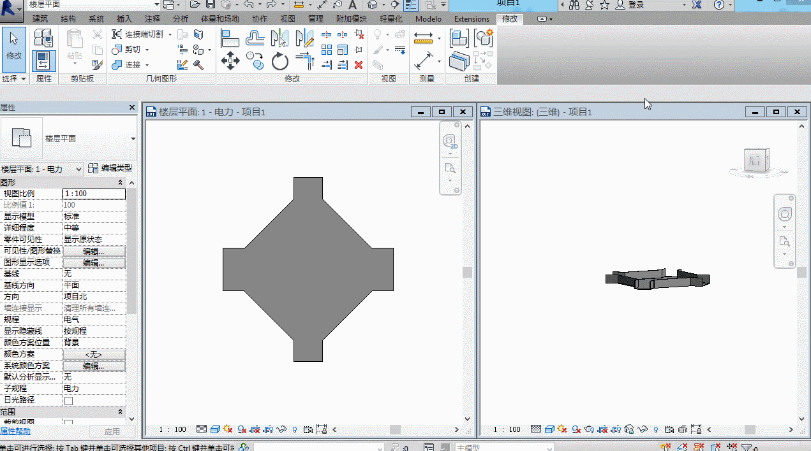Open the 连接端切割 dropdown arrow
811x451 pixels.
(x=170, y=34)
